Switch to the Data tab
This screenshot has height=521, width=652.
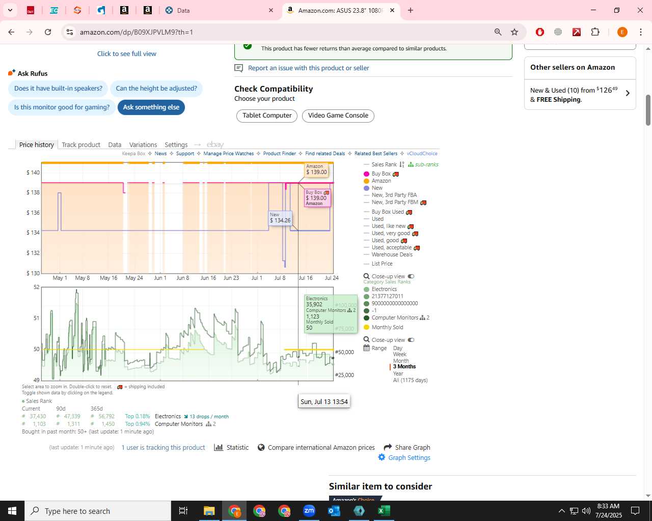click(x=219, y=10)
